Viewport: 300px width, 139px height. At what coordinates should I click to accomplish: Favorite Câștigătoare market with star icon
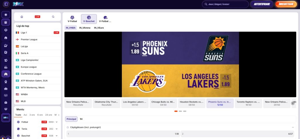point(68,127)
